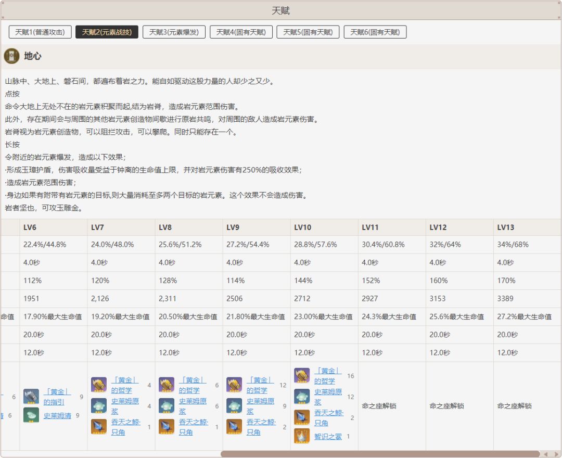Open LV8 「黄金」的哲学 link

[x=193, y=385]
